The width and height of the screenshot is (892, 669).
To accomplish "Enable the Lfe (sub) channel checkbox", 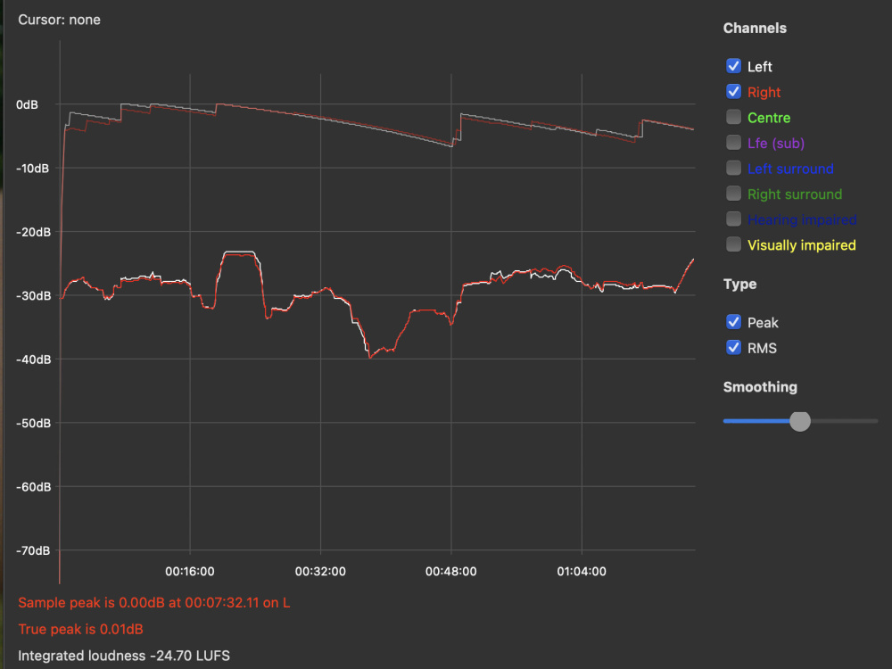I will [733, 143].
